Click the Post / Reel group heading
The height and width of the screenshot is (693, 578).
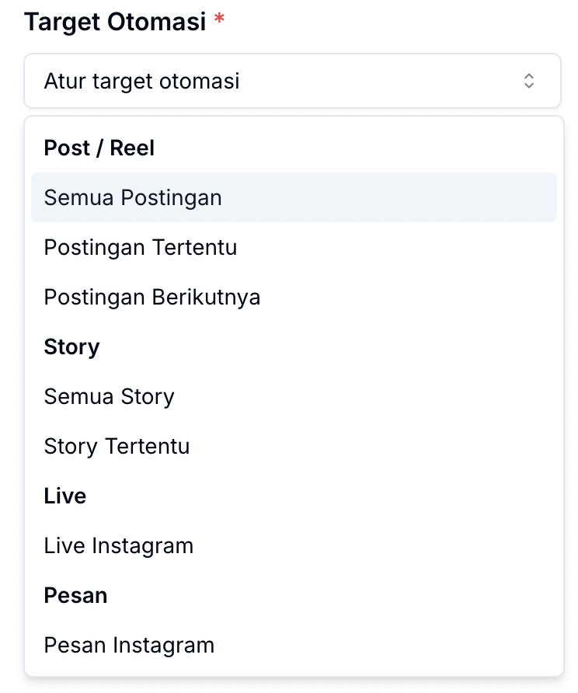(x=99, y=148)
